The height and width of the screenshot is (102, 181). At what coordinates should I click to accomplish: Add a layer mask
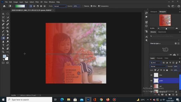pos(162,95)
